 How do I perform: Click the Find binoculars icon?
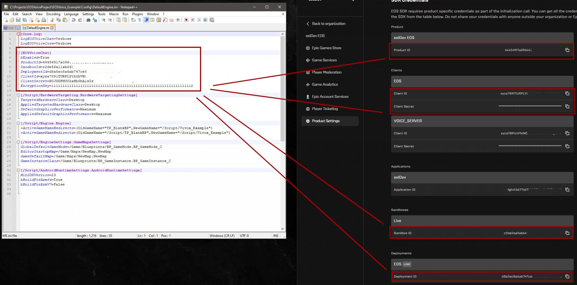88,20
